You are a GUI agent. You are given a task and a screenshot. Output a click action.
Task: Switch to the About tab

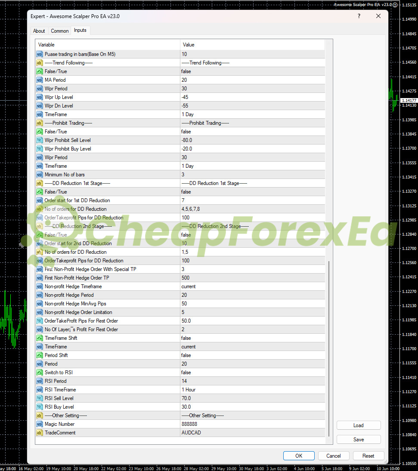tap(39, 31)
